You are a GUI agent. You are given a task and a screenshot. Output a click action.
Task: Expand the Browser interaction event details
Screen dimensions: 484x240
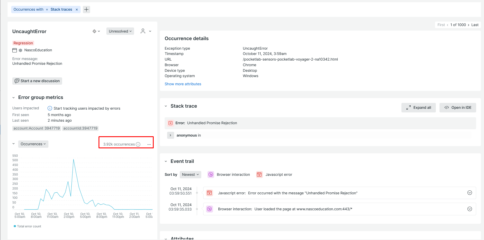pyautogui.click(x=470, y=209)
